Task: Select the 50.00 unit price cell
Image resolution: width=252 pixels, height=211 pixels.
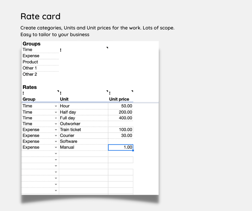Action: tap(121, 106)
